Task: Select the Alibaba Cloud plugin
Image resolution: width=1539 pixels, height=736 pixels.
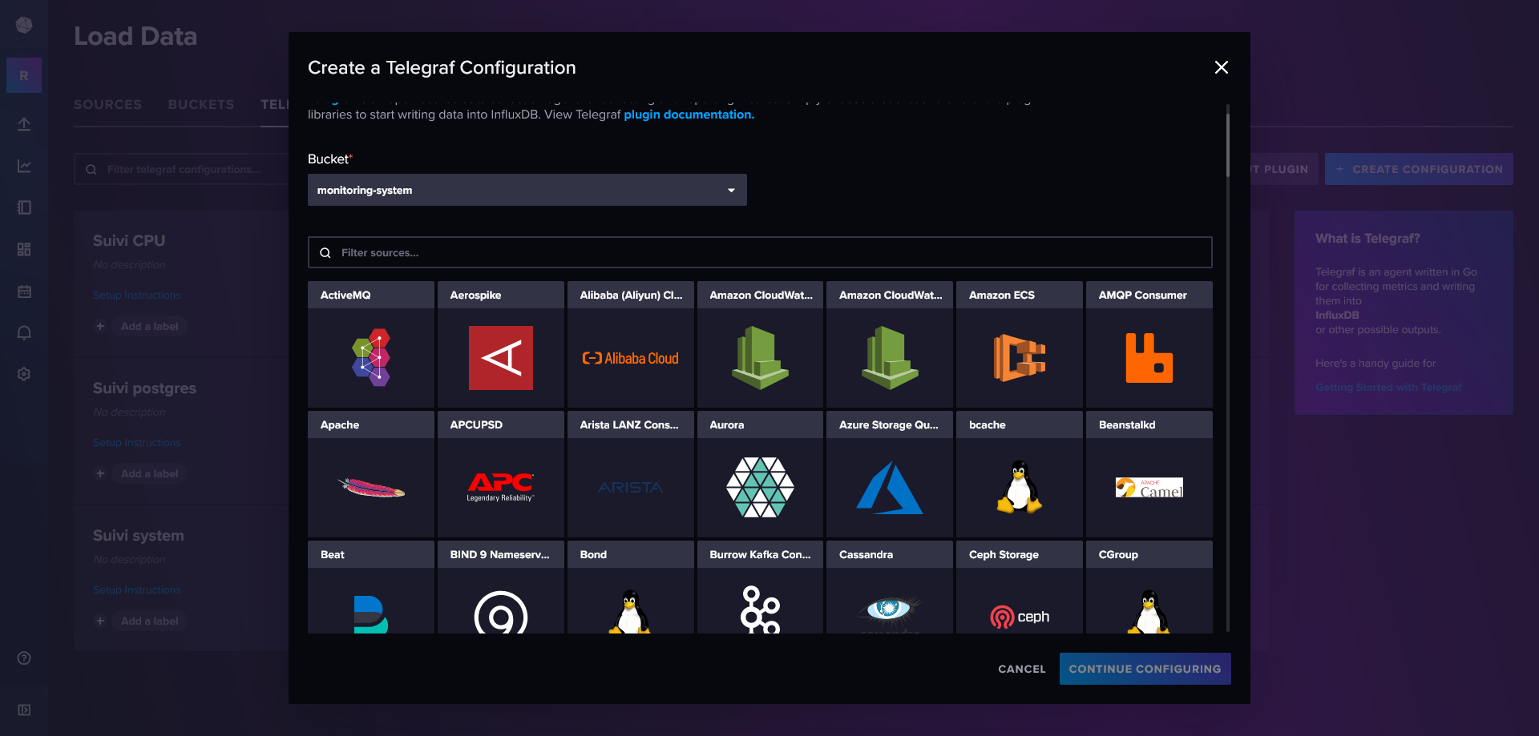Action: (x=630, y=358)
